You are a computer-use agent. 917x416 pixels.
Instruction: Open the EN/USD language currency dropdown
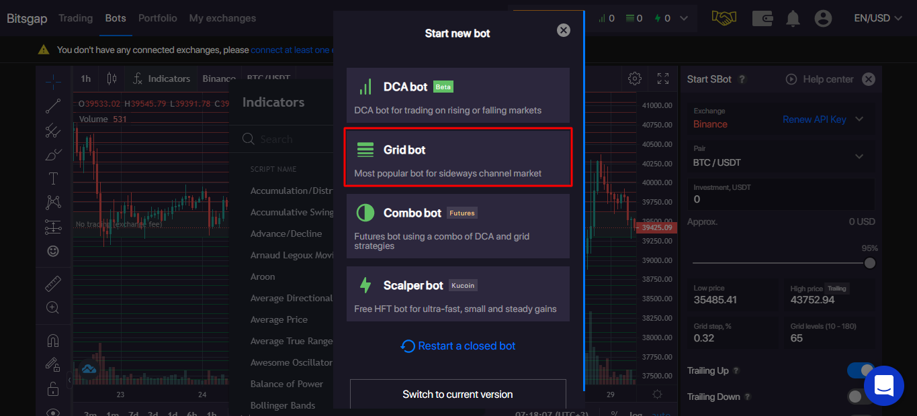[877, 18]
